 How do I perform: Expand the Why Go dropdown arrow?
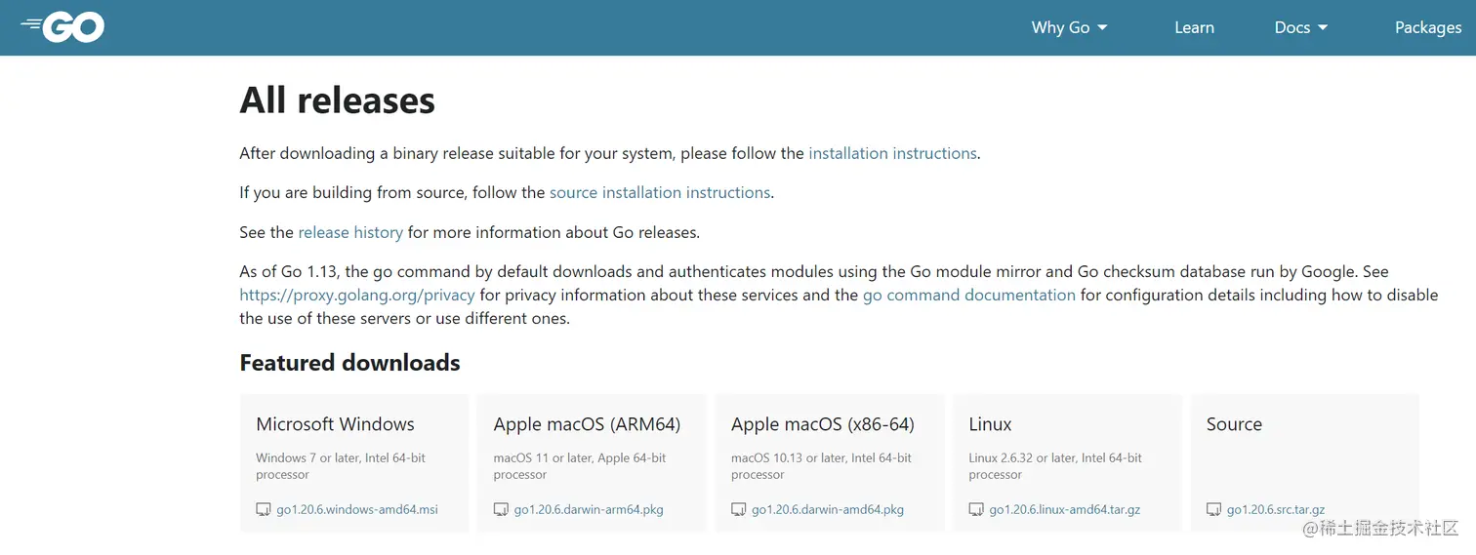point(1103,27)
